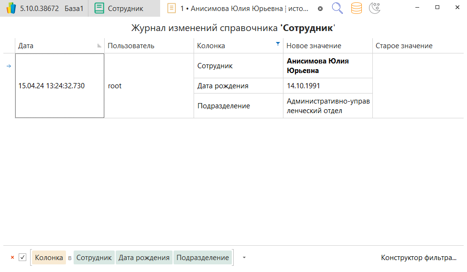
Task: Toggle the night mode moon icon
Action: (x=375, y=8)
